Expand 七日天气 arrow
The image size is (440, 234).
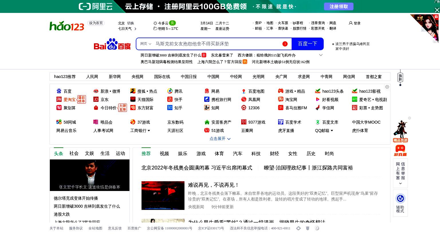click(x=135, y=29)
